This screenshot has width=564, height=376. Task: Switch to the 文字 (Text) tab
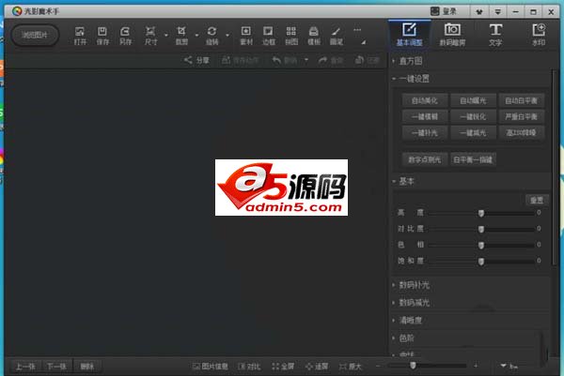[x=495, y=35]
